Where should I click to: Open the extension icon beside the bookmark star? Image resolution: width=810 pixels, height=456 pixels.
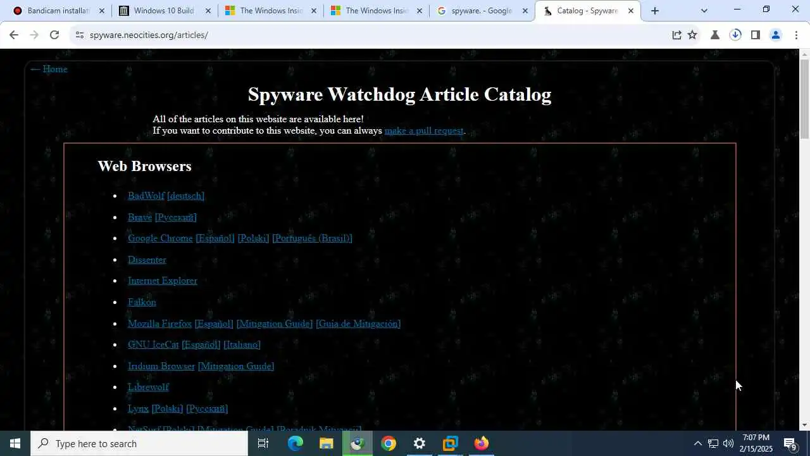tap(715, 35)
